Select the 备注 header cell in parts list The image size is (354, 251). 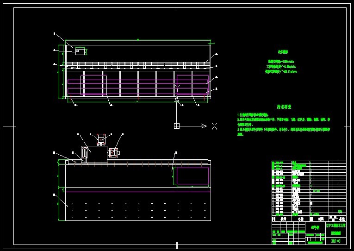pos(342,219)
